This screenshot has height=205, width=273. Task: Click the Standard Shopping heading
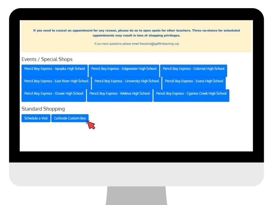(x=43, y=109)
